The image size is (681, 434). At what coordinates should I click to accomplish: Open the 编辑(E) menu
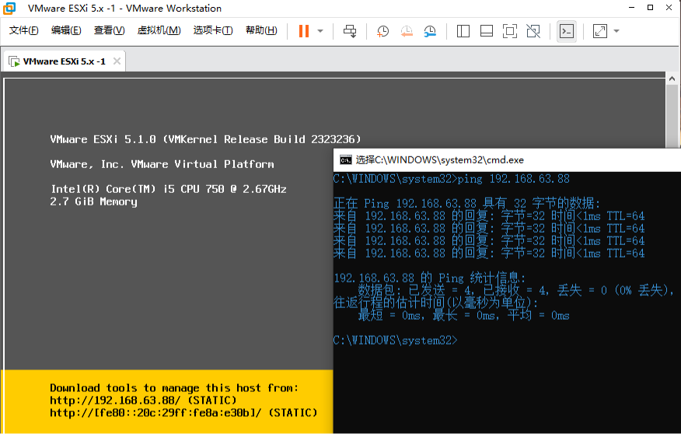pos(66,30)
